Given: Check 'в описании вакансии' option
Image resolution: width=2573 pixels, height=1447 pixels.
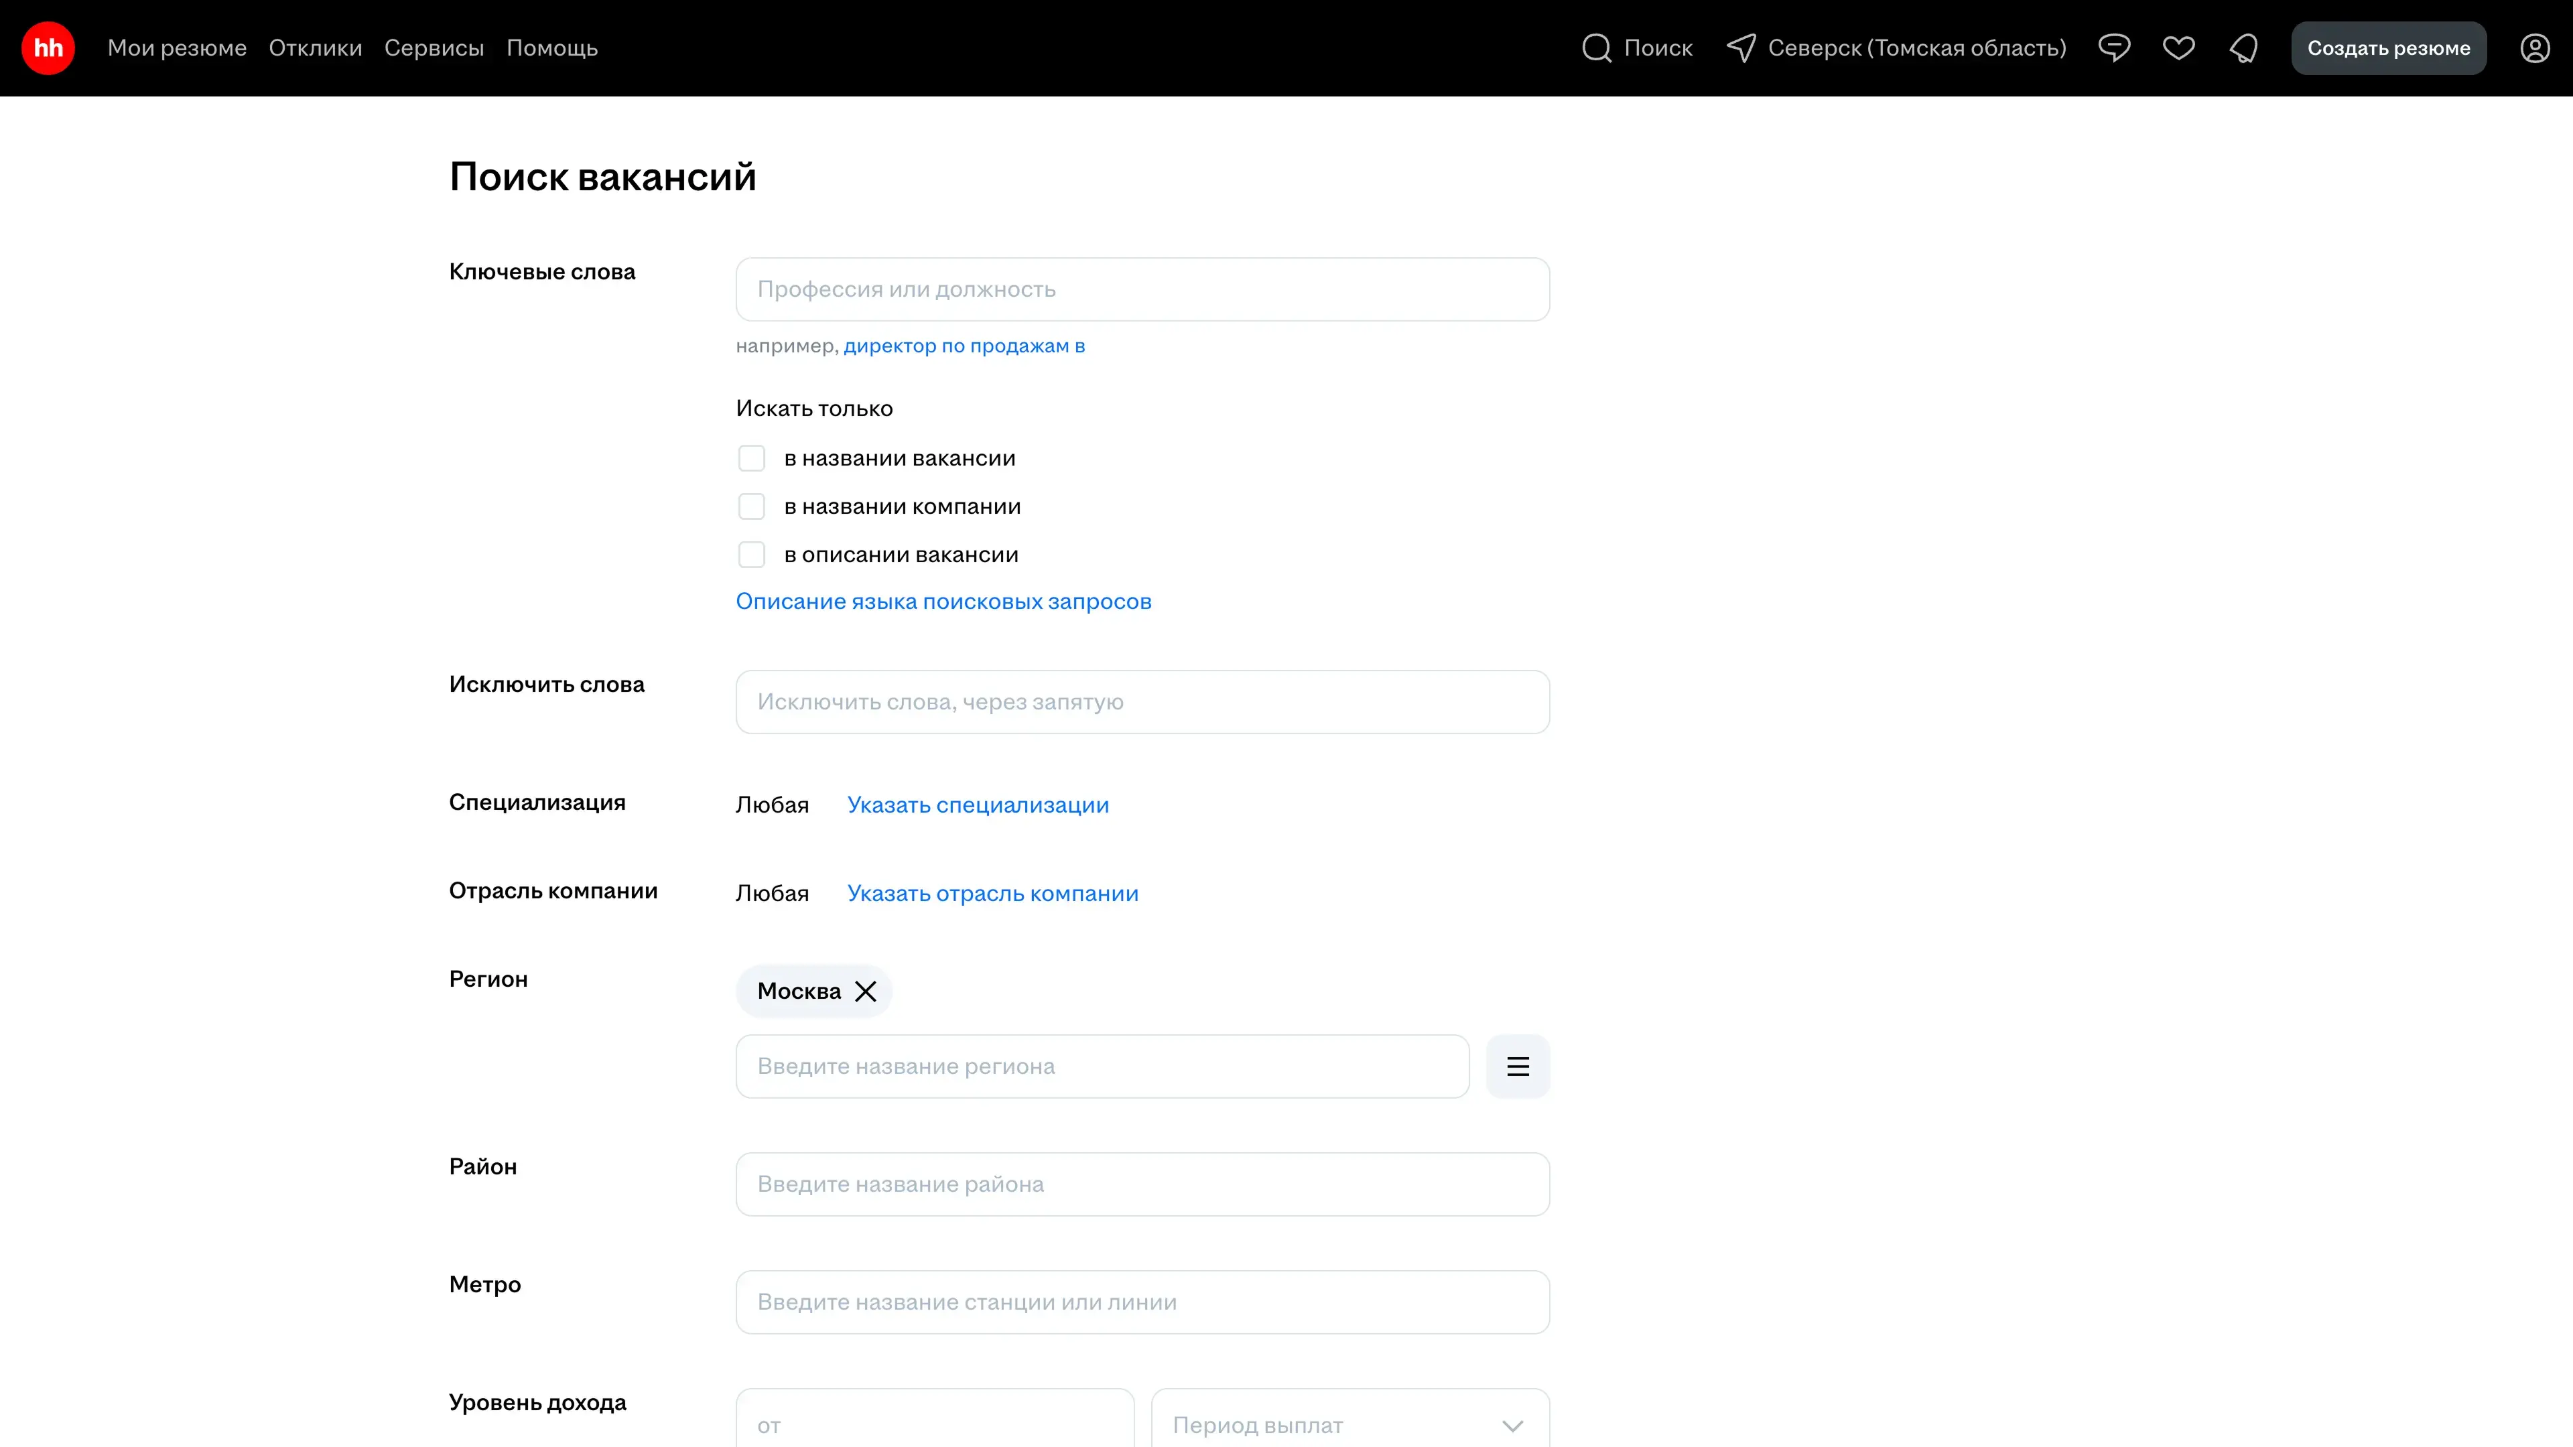Looking at the screenshot, I should coord(751,554).
